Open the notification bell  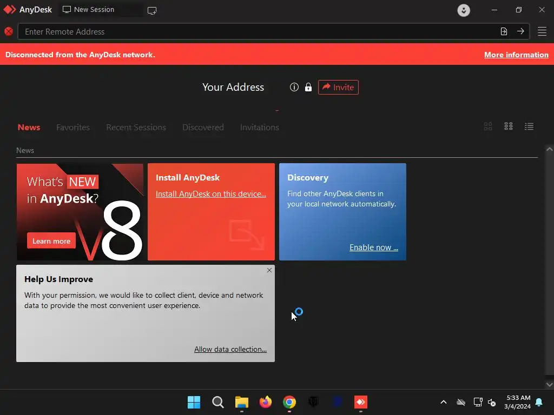[539, 402]
